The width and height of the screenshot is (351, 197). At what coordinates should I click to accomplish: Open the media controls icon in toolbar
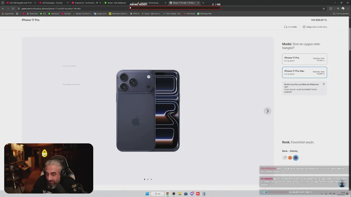coord(338,8)
